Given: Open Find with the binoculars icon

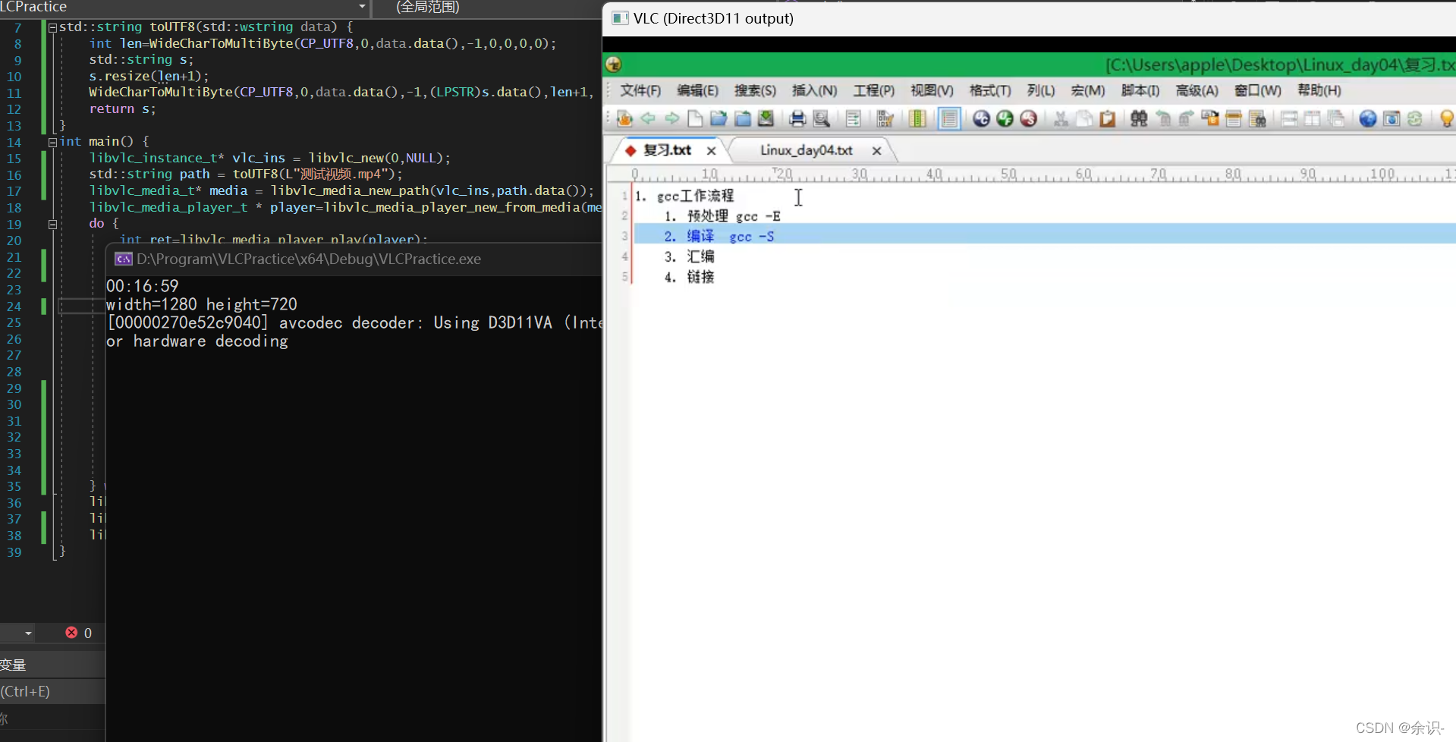Looking at the screenshot, I should click(x=1139, y=118).
